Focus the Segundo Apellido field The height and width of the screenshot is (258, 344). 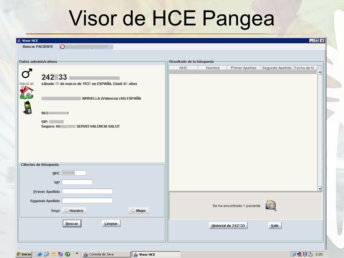click(87, 201)
